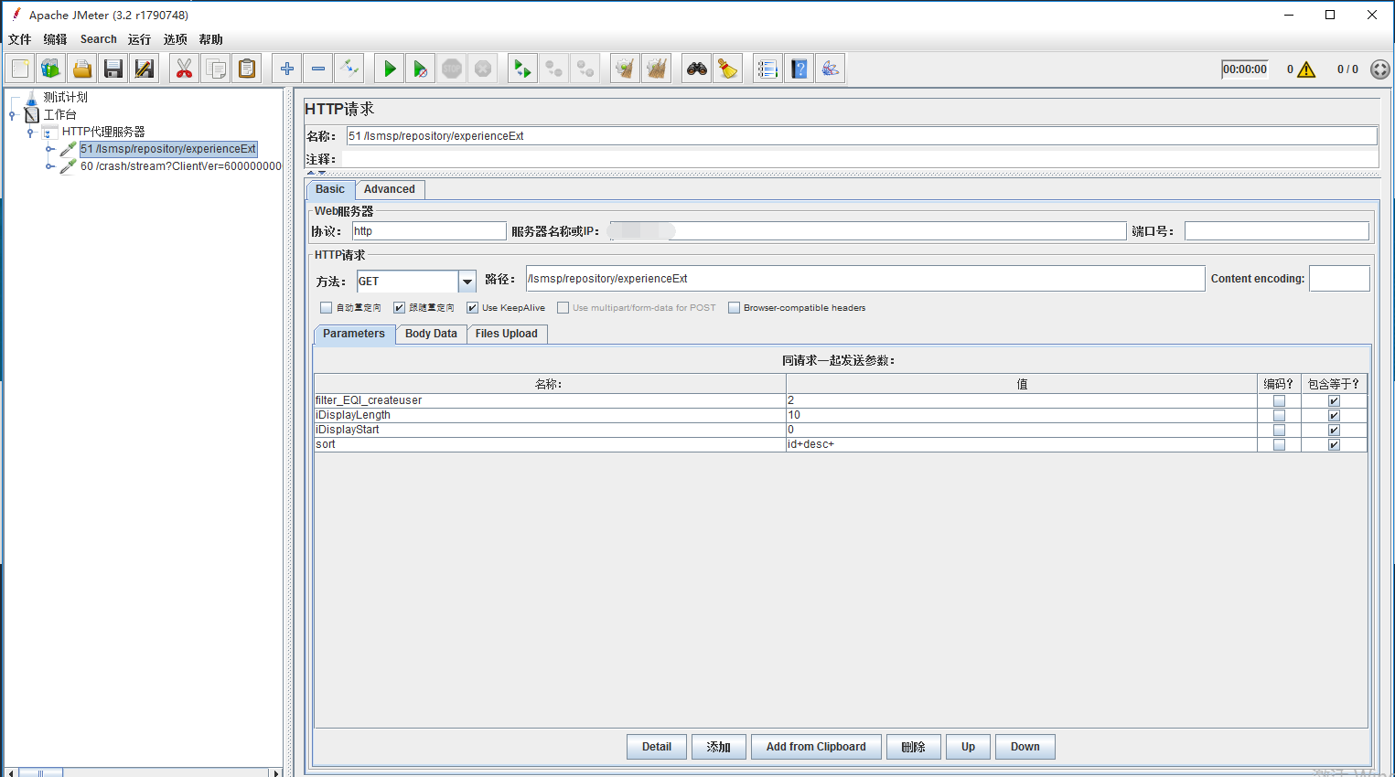The height and width of the screenshot is (777, 1395).
Task: Click the 添加 button
Action: pyautogui.click(x=718, y=747)
